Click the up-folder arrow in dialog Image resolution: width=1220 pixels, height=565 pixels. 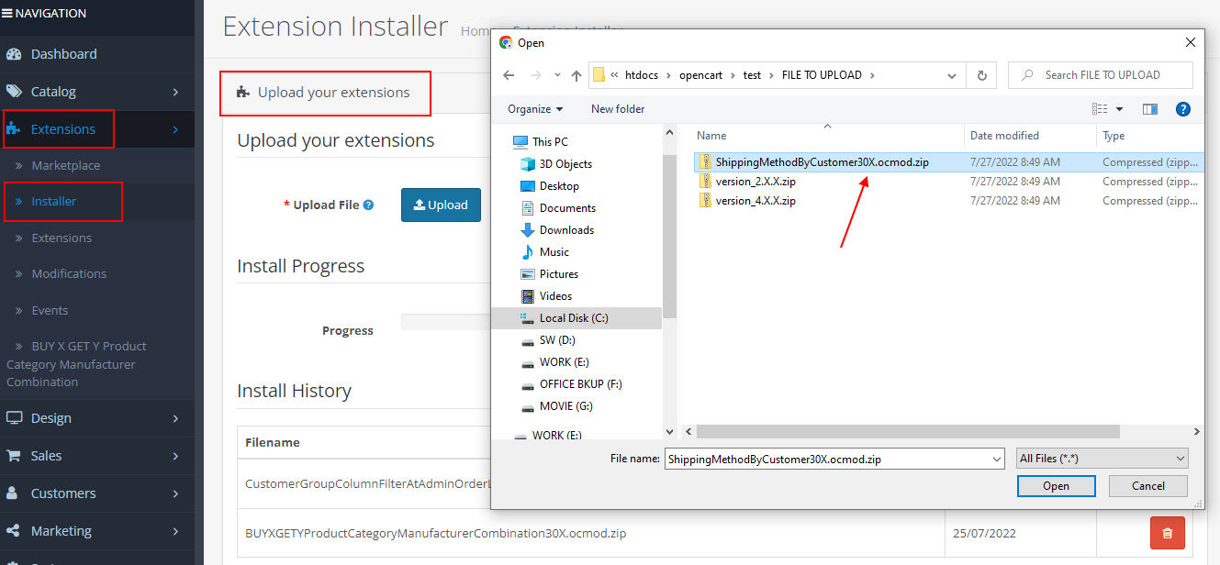pyautogui.click(x=576, y=75)
